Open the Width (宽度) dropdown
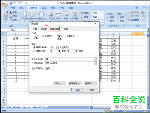Screen dimensions: 150x113 tap(103, 13)
